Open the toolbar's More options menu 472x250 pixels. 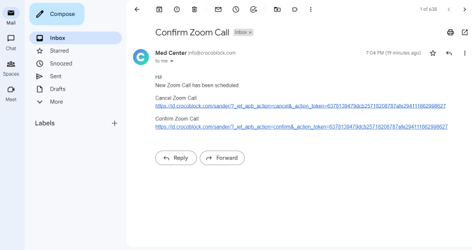point(311,10)
